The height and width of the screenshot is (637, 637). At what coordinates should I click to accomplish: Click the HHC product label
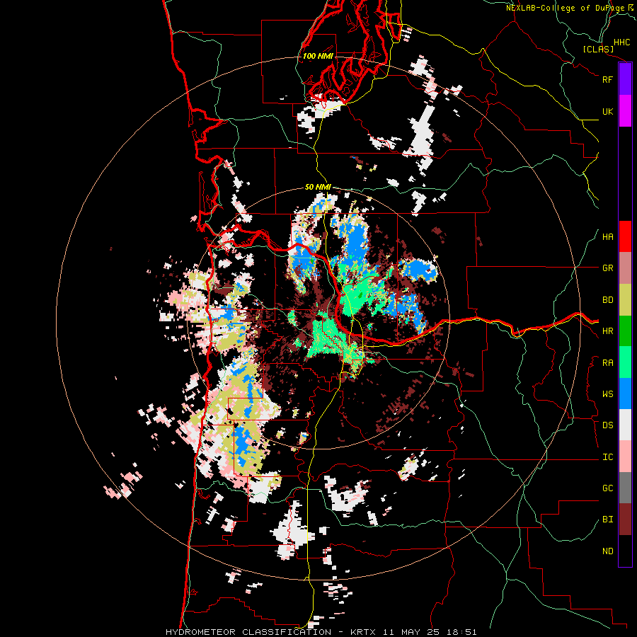[x=621, y=42]
